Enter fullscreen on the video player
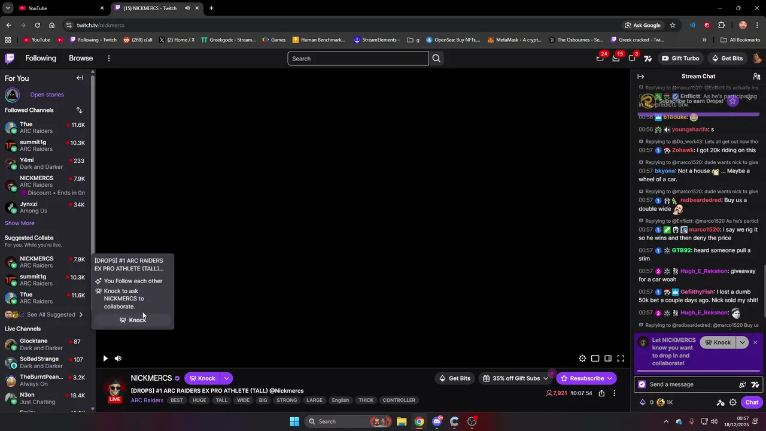 coord(621,359)
